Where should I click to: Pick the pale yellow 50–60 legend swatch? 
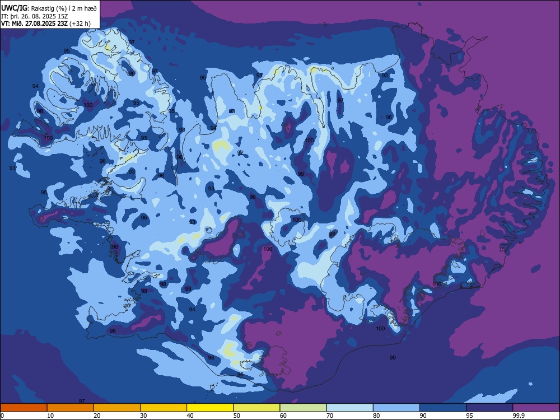point(256,408)
